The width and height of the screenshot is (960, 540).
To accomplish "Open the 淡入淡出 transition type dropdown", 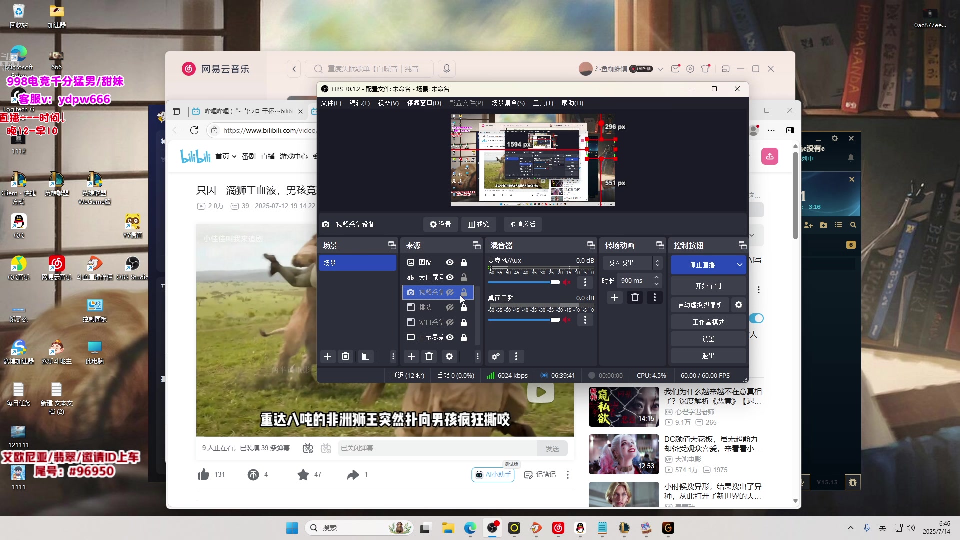I will pyautogui.click(x=632, y=263).
